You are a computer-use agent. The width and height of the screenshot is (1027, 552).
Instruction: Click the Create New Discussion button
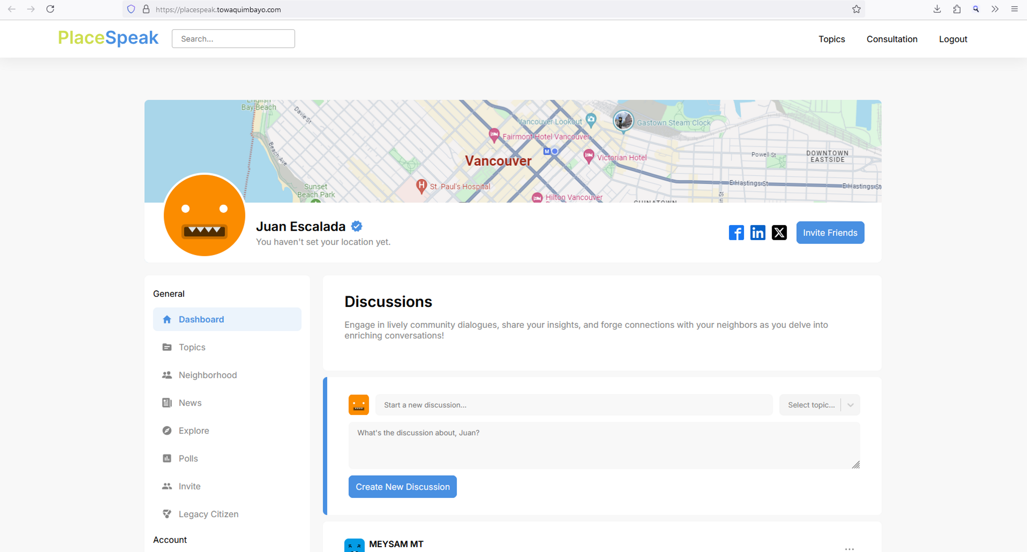(x=403, y=487)
